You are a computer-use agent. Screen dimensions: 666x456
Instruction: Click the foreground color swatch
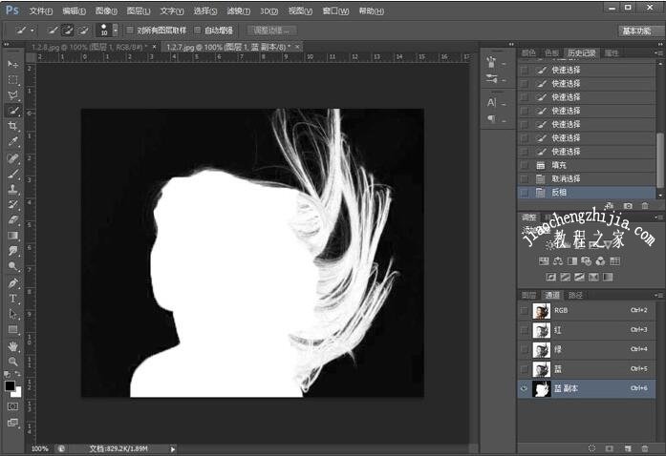(10, 385)
